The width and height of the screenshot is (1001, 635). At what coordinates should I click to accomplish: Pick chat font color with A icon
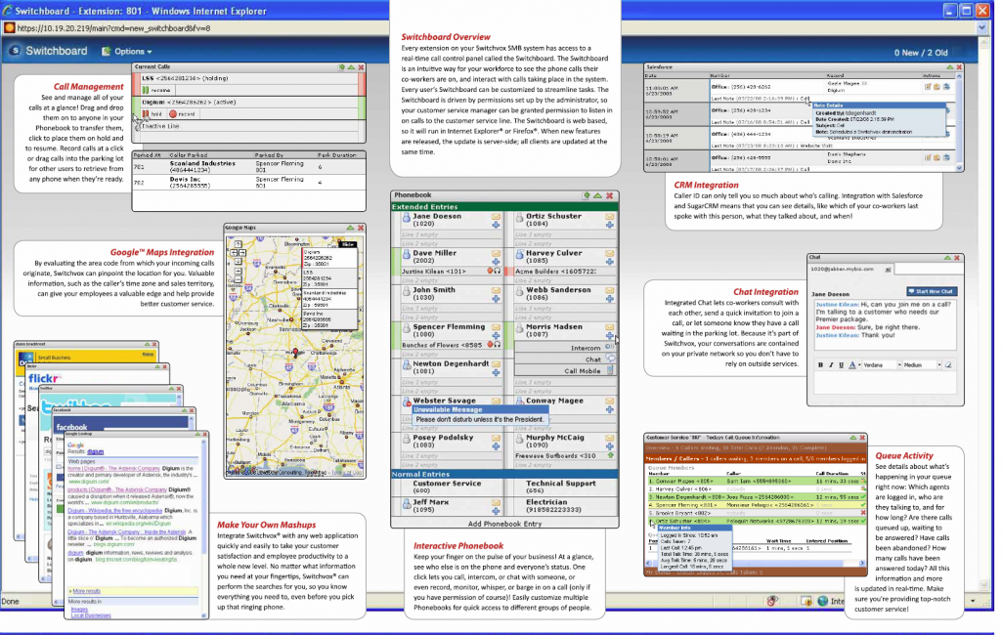(x=852, y=365)
